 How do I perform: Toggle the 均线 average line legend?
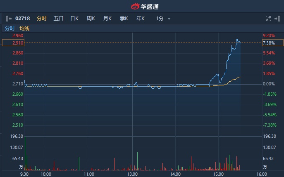click(x=24, y=28)
